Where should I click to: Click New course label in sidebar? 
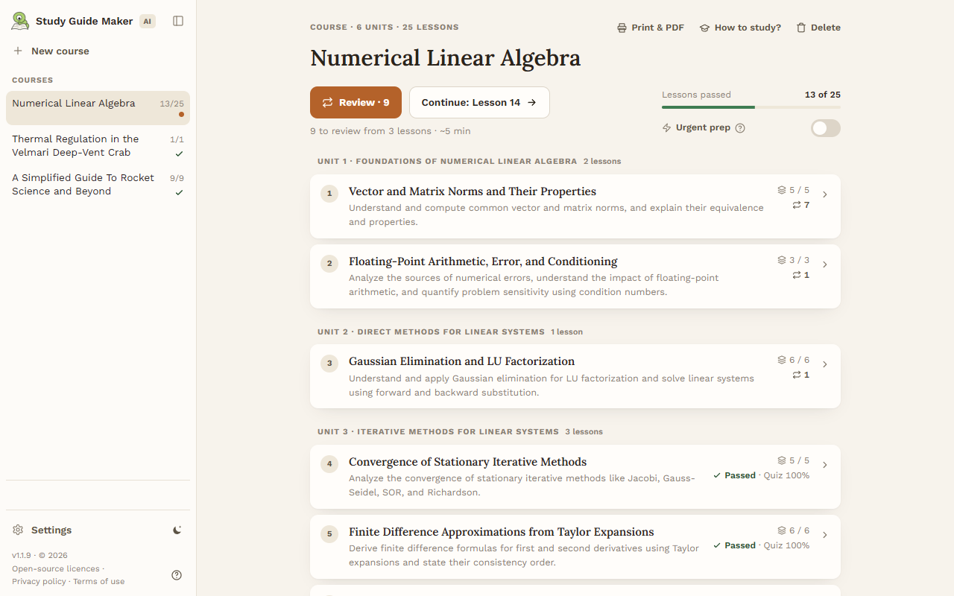pos(60,51)
